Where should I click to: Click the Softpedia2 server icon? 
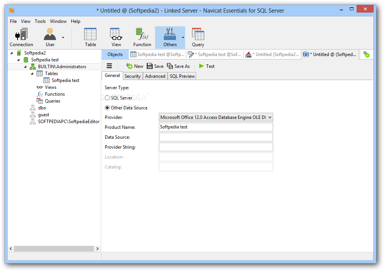[19, 53]
